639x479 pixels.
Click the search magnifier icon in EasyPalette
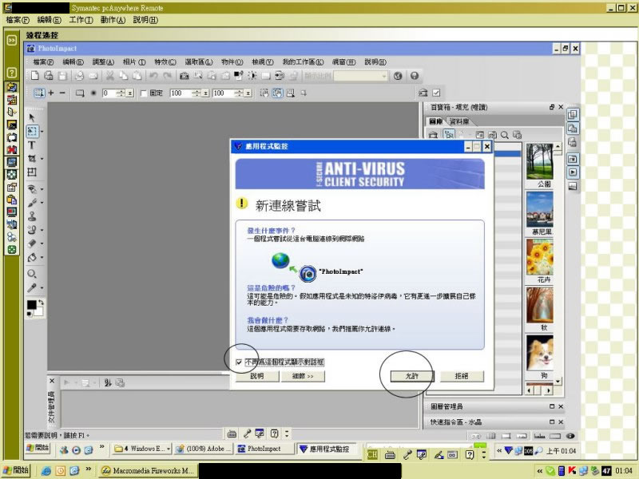(505, 135)
